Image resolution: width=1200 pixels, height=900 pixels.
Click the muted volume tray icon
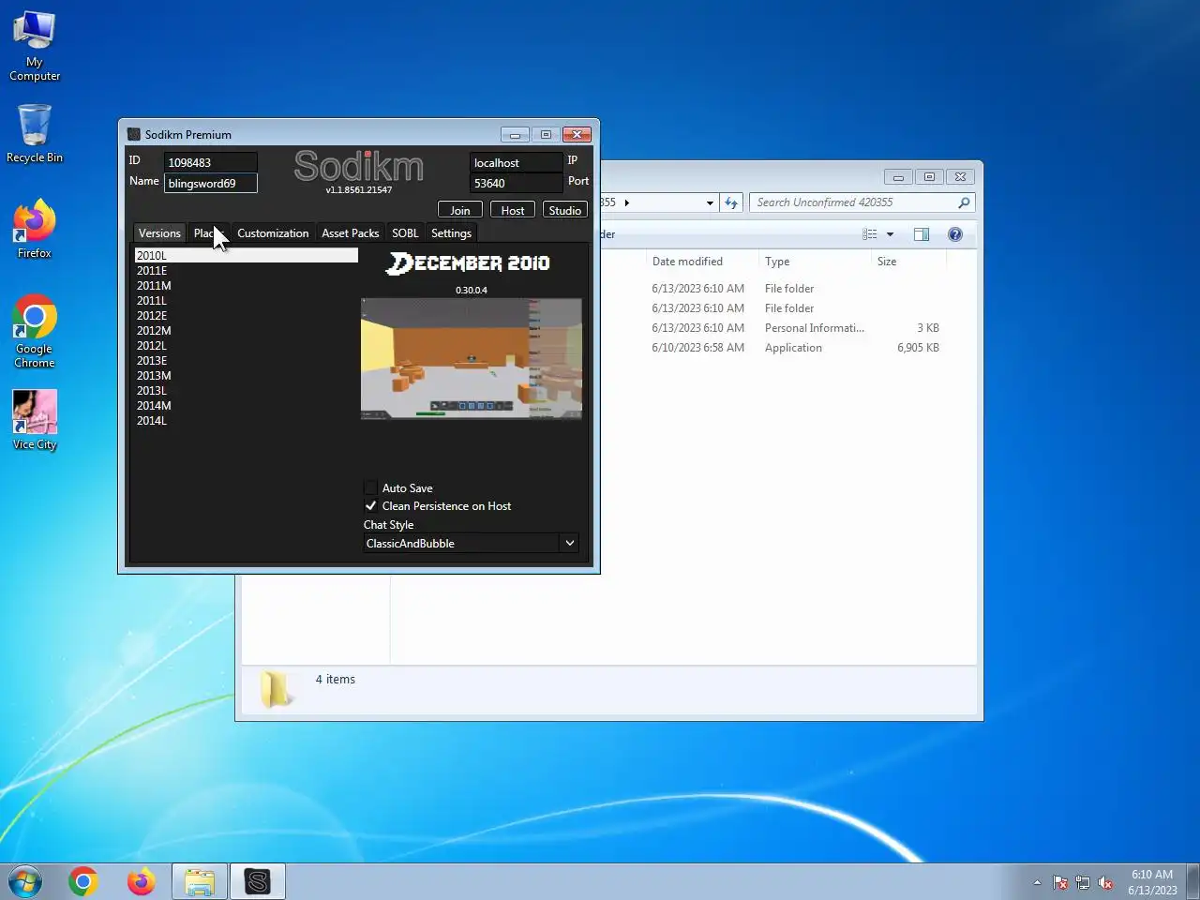coord(1105,882)
